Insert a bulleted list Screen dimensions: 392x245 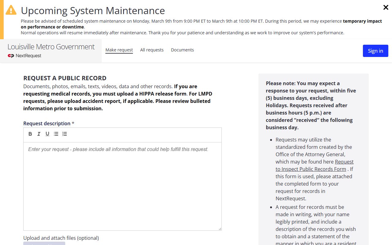coord(56,134)
